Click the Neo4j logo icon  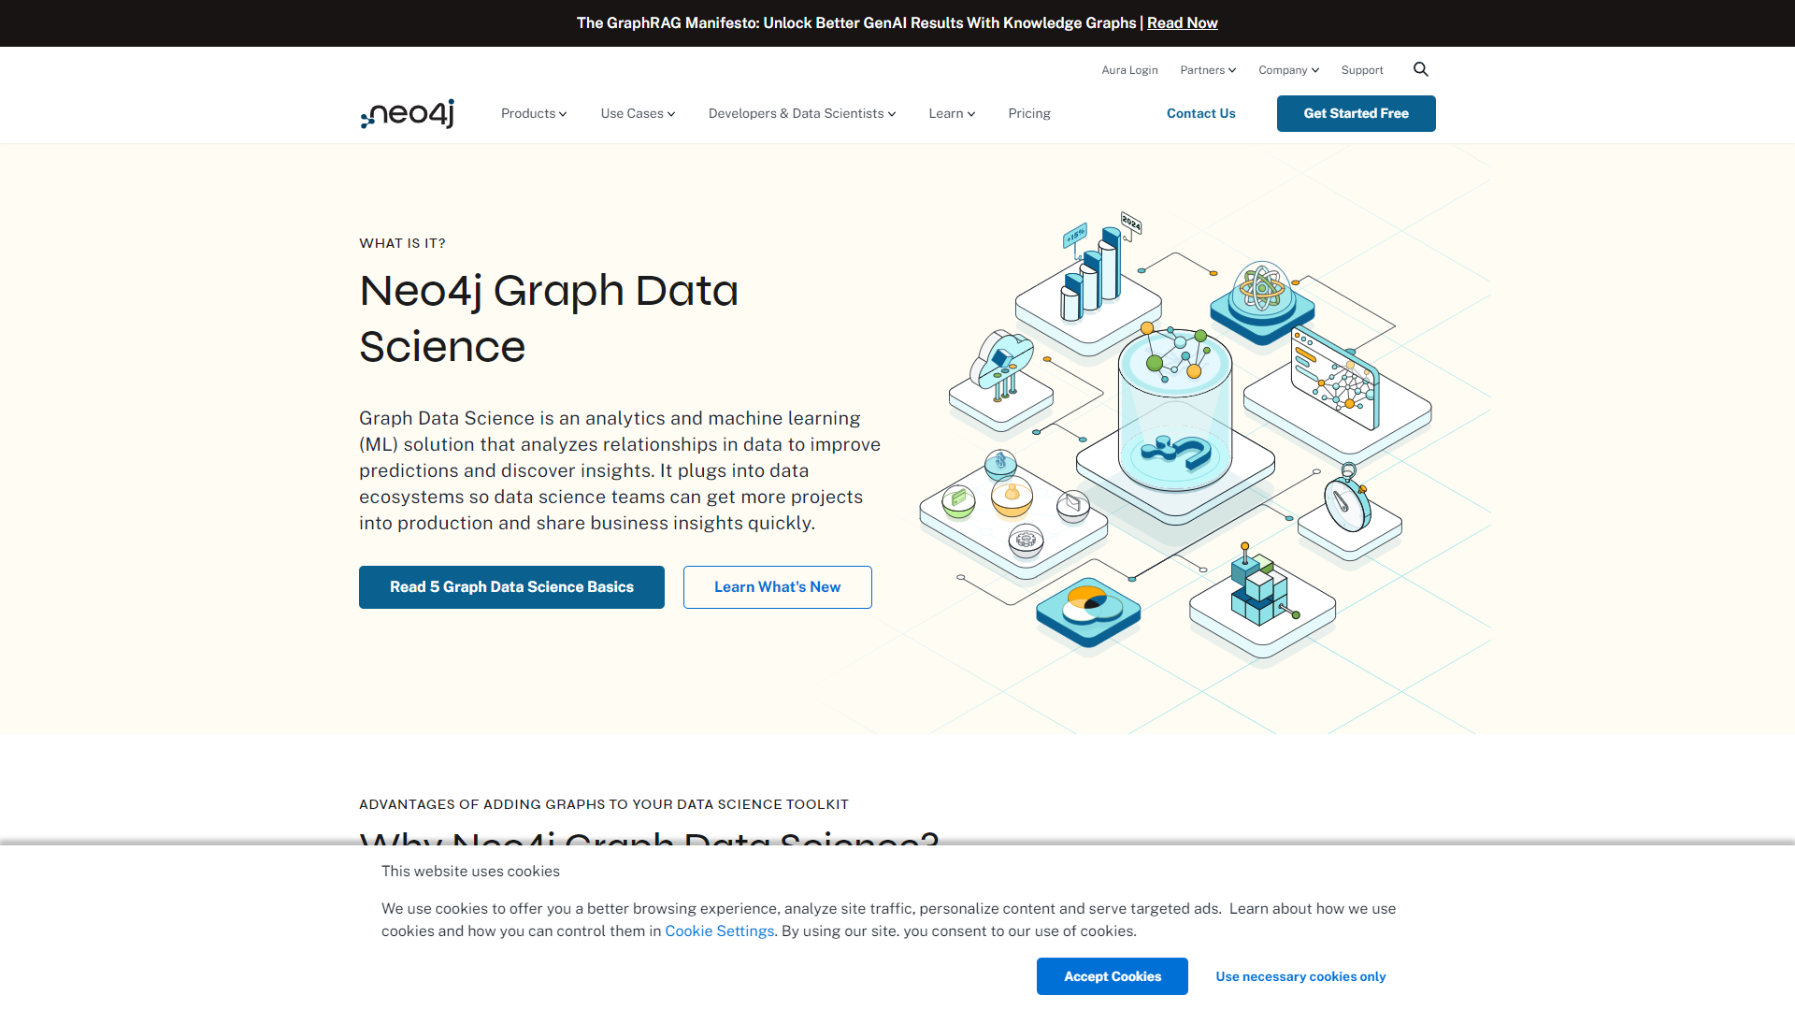point(407,113)
